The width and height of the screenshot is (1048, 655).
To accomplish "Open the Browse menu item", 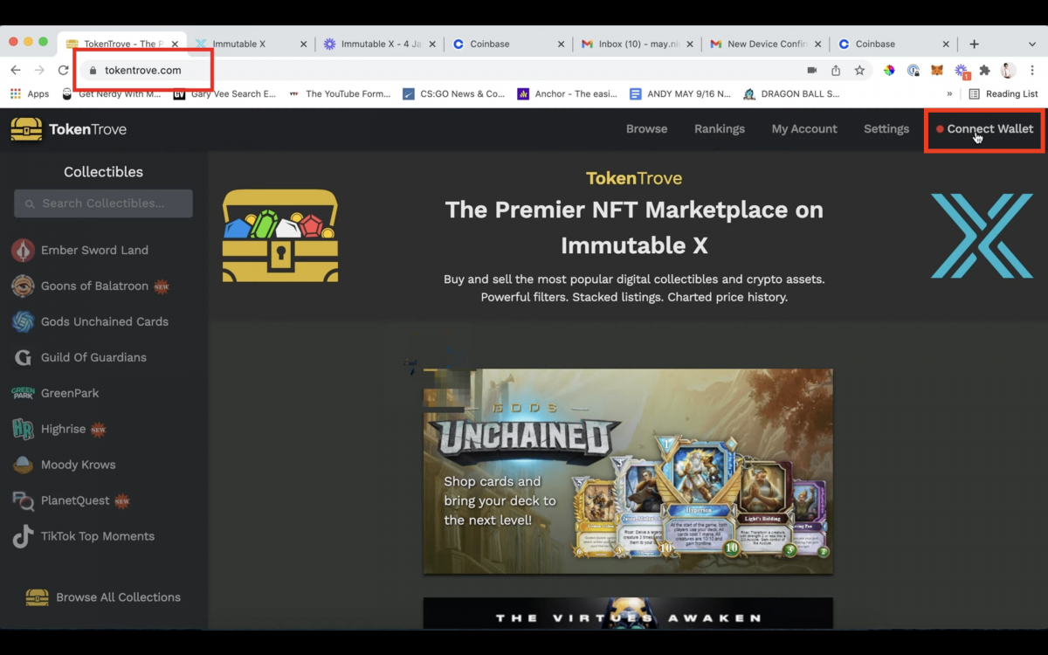I will [646, 128].
